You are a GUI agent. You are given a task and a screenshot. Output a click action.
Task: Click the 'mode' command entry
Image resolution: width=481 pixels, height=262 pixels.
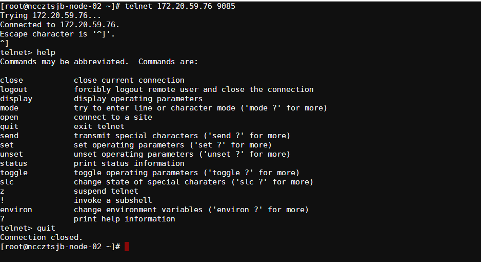tap(9, 108)
